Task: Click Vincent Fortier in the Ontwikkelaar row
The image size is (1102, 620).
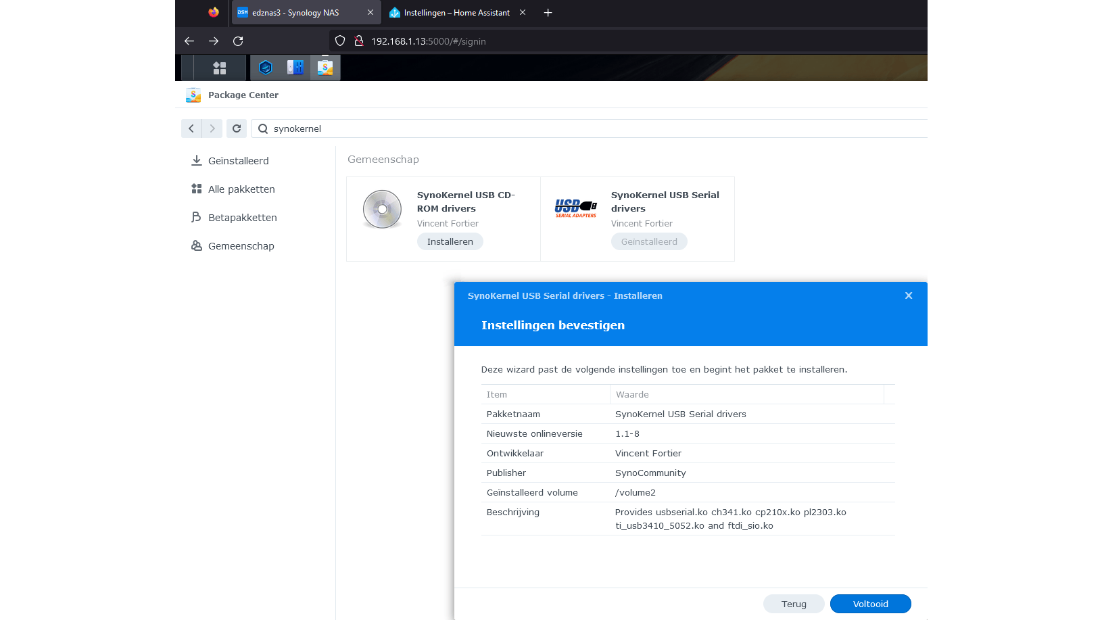Action: [x=648, y=453]
